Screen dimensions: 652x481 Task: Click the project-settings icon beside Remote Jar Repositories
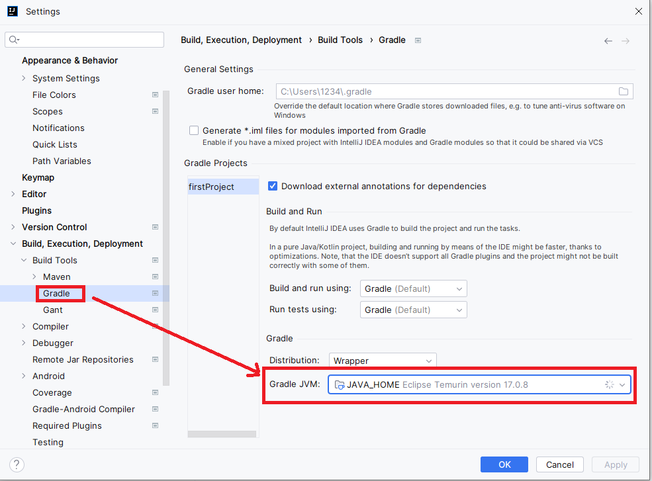(x=155, y=360)
